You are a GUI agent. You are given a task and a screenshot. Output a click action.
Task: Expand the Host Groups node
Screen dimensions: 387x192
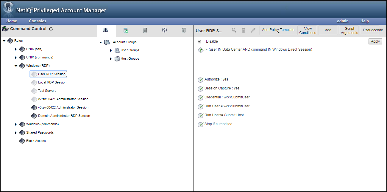click(111, 59)
